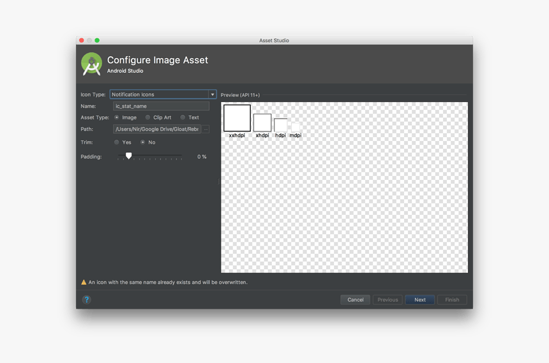Select the hdpi preview thumbnail
Image resolution: width=549 pixels, height=363 pixels.
pyautogui.click(x=280, y=125)
